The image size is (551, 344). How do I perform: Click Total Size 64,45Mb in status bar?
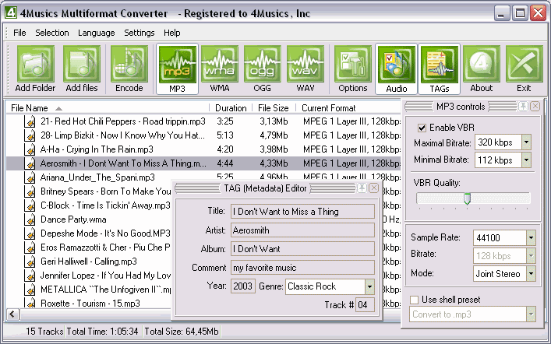(x=182, y=332)
